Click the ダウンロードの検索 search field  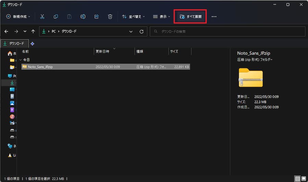click(x=228, y=31)
